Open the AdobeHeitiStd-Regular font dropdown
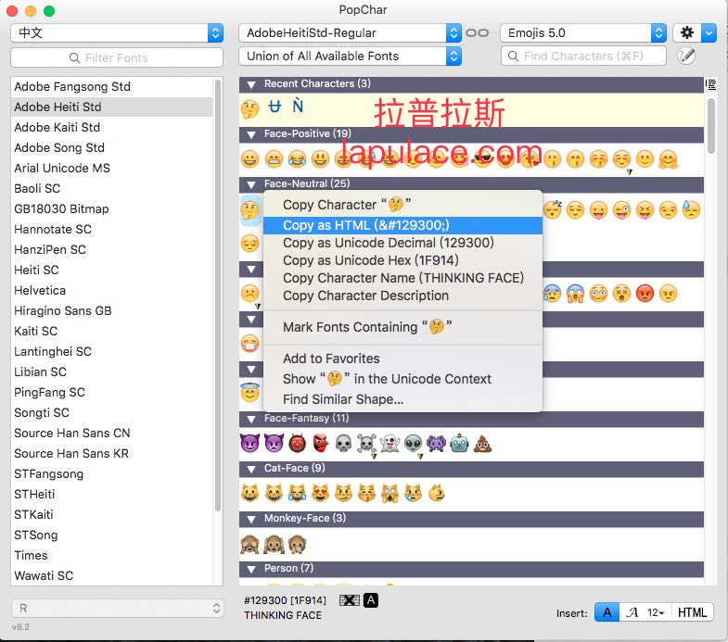This screenshot has width=728, height=642. tap(350, 33)
